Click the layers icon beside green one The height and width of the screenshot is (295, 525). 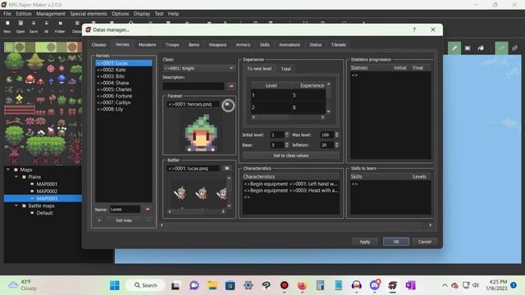(x=514, y=48)
